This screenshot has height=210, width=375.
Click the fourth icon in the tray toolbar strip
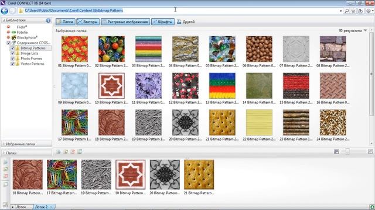[80, 152]
